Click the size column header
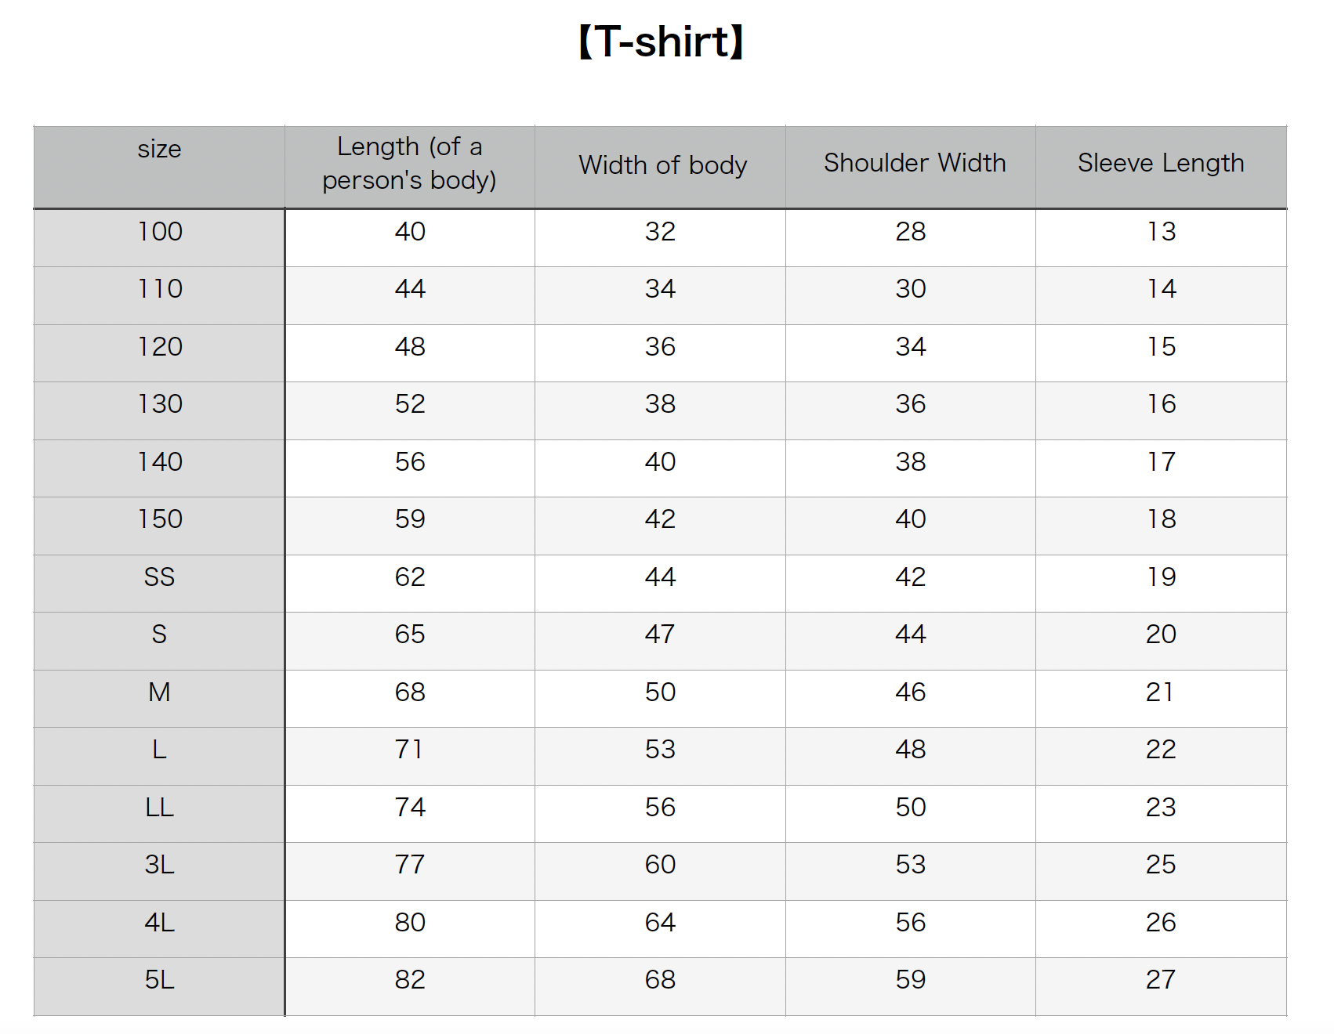This screenshot has width=1334, height=1034. (159, 149)
